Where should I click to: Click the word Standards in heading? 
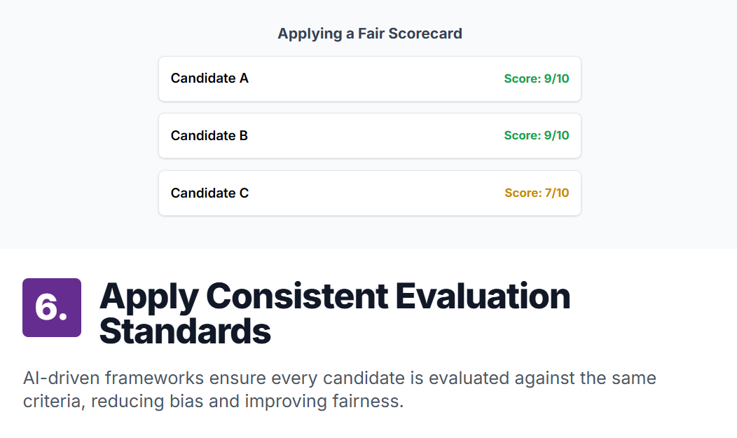click(x=185, y=331)
